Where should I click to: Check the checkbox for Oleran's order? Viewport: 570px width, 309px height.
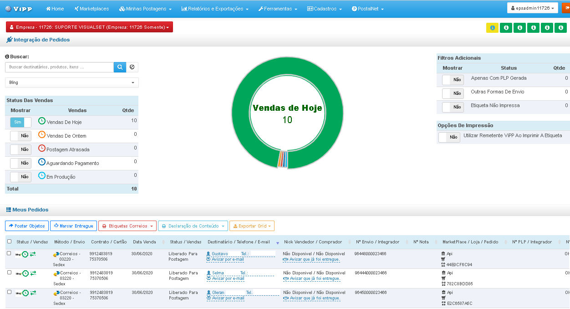(x=9, y=292)
